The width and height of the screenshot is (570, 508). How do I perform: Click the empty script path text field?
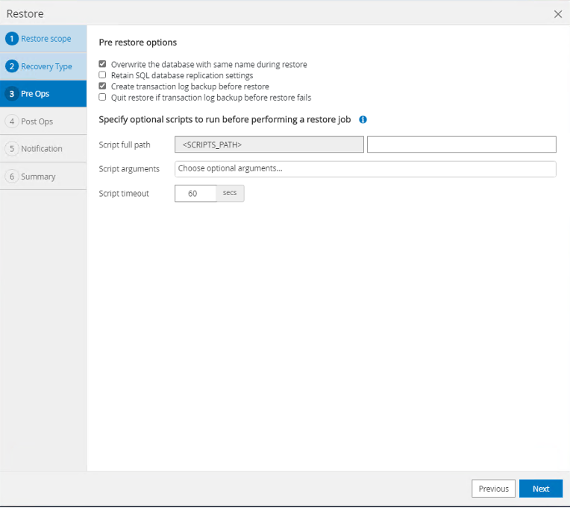[x=461, y=145]
